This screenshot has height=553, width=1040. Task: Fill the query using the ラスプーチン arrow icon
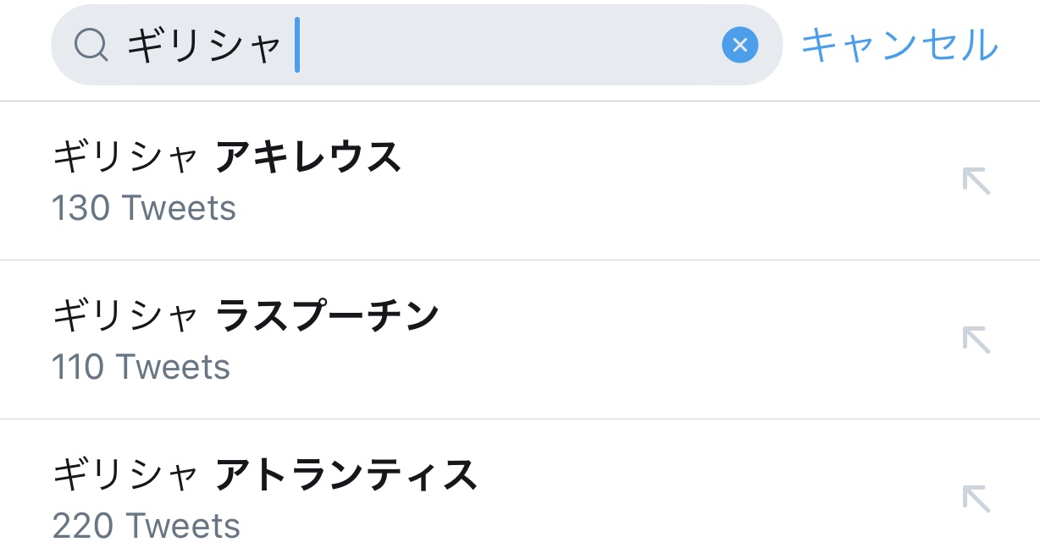pos(976,340)
